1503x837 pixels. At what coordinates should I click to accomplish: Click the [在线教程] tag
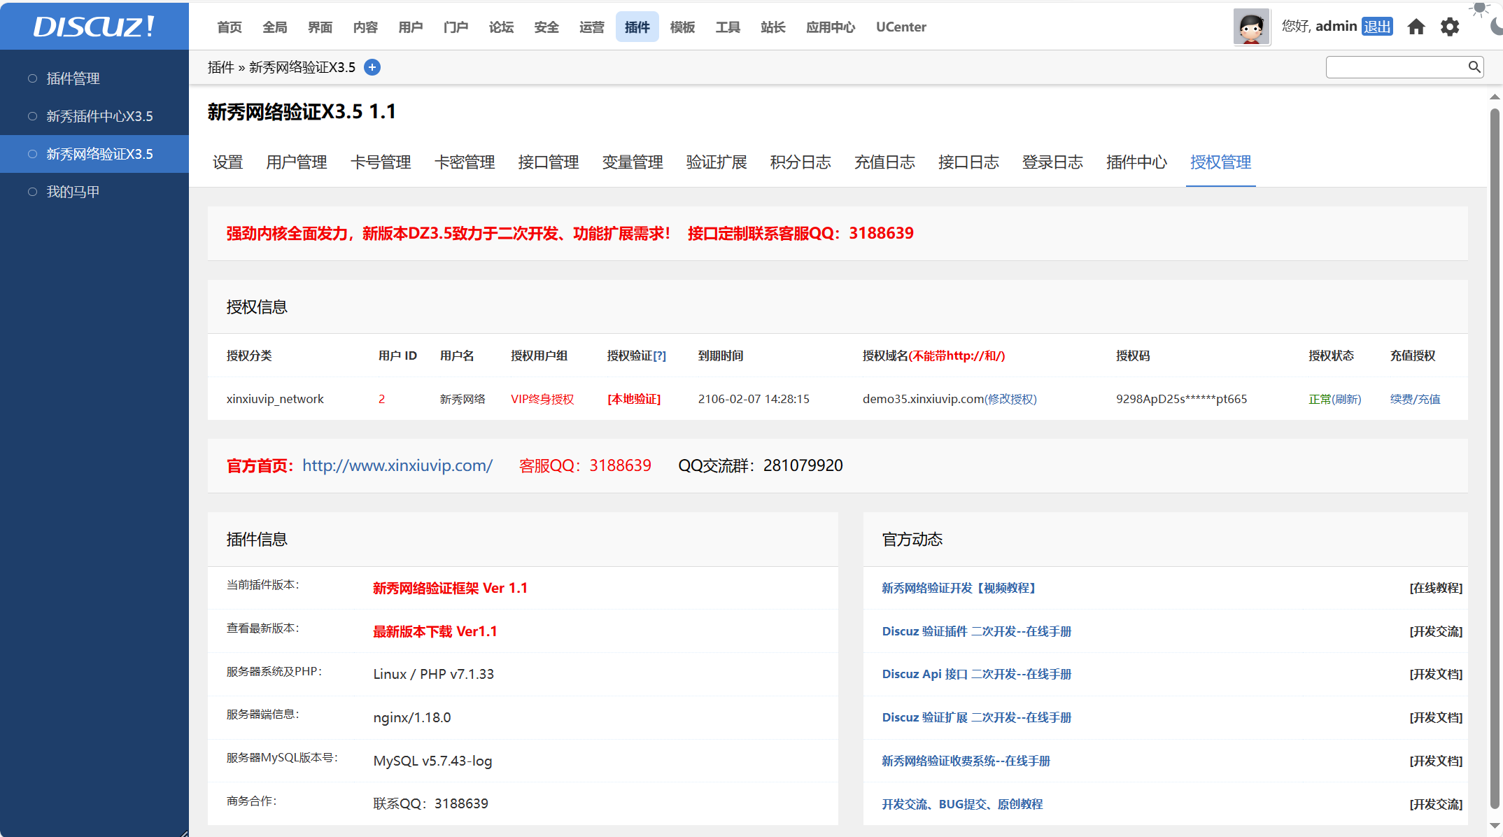pos(1436,588)
